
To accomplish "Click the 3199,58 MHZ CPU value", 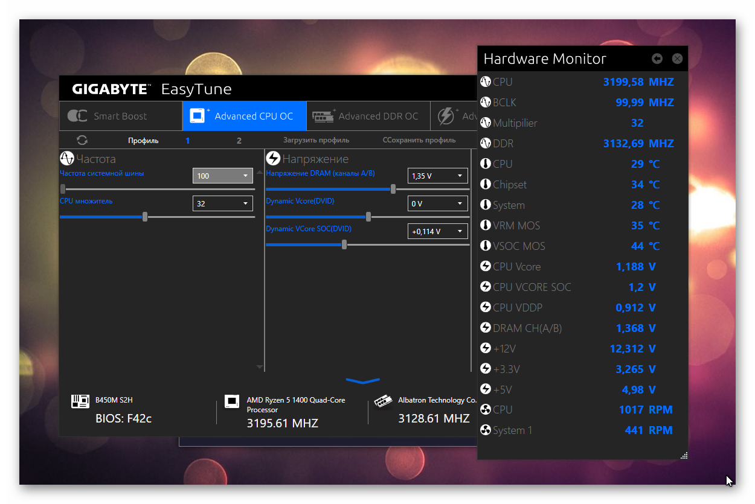I will [x=638, y=82].
